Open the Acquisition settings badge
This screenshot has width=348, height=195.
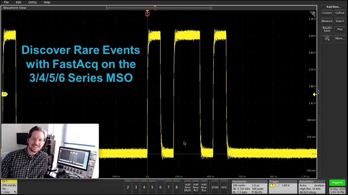tap(312, 187)
